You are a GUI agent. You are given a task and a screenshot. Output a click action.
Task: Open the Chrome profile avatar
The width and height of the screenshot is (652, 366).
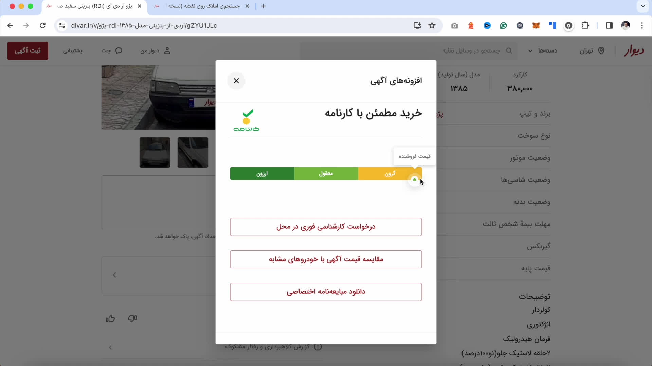pyautogui.click(x=626, y=25)
